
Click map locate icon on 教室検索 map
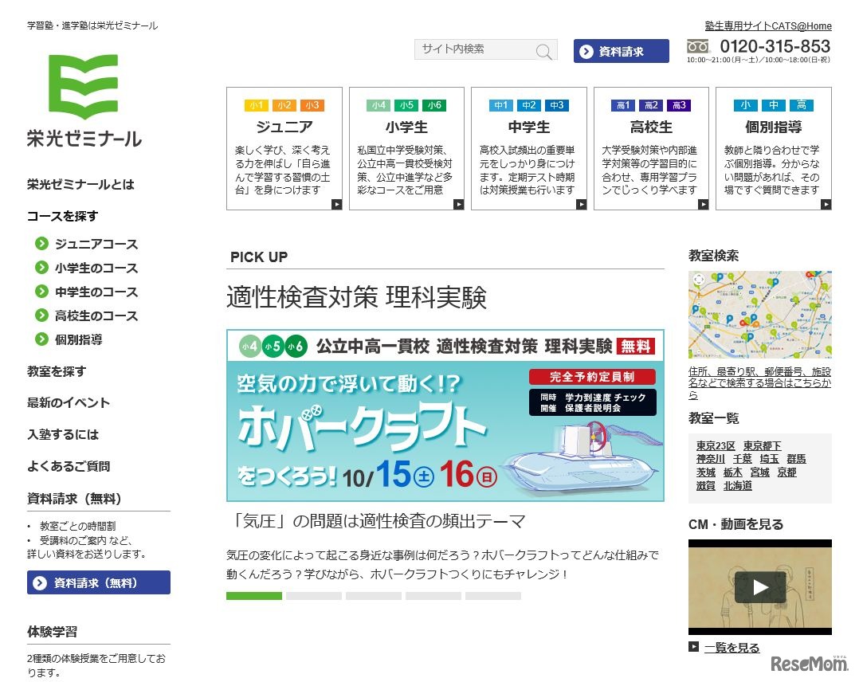tap(699, 280)
